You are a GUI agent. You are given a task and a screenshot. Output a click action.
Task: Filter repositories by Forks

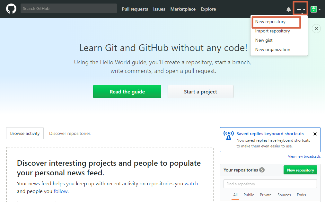[x=301, y=195]
